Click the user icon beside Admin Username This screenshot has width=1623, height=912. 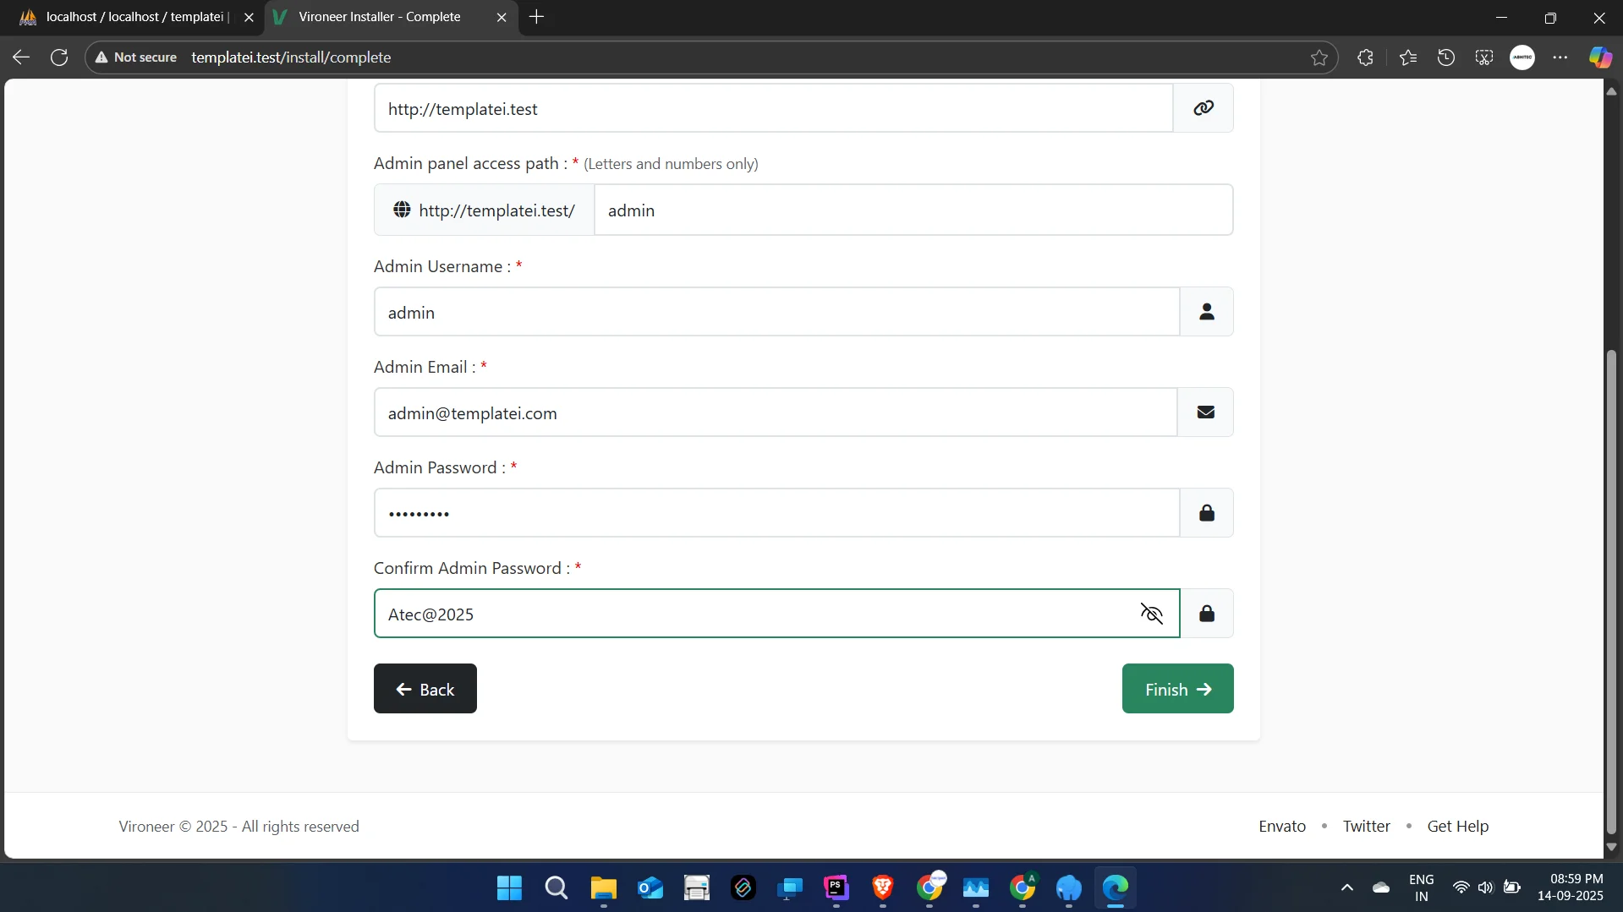point(1206,312)
